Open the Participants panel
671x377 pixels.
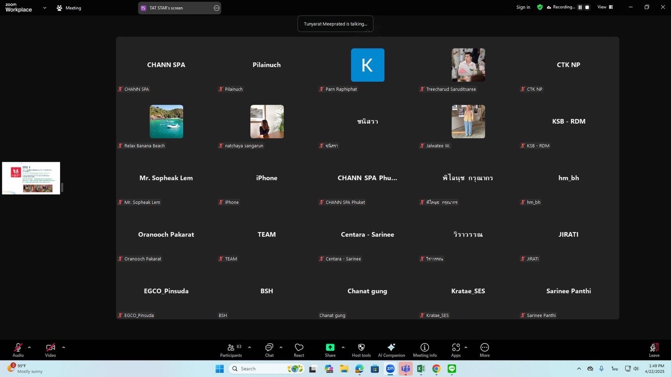click(x=231, y=350)
